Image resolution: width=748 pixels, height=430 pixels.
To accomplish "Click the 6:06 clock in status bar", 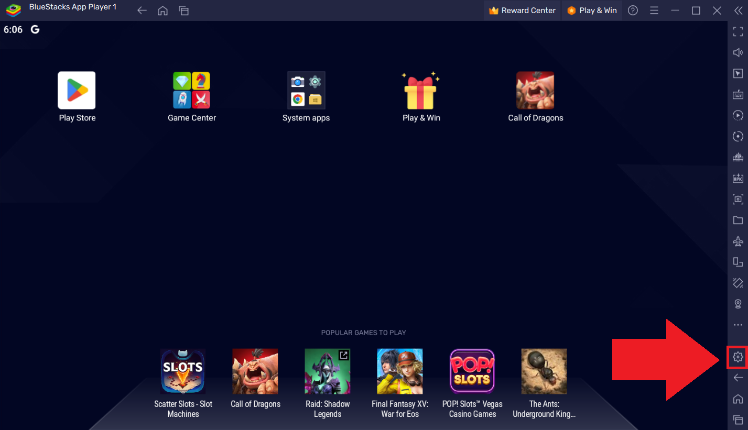I will [13, 30].
